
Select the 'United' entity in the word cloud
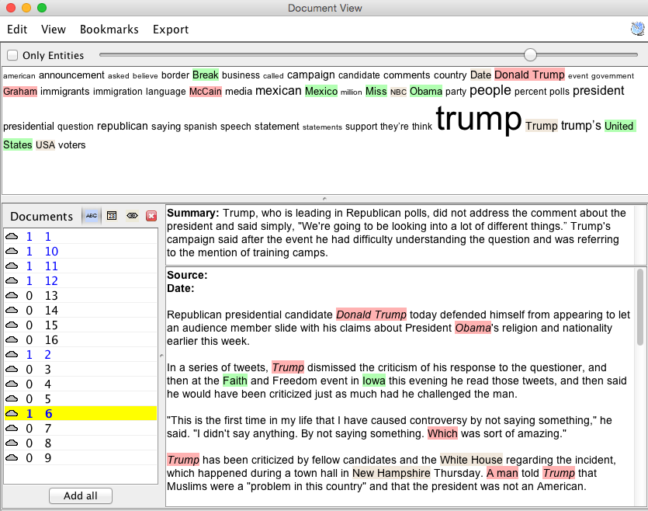coord(619,126)
